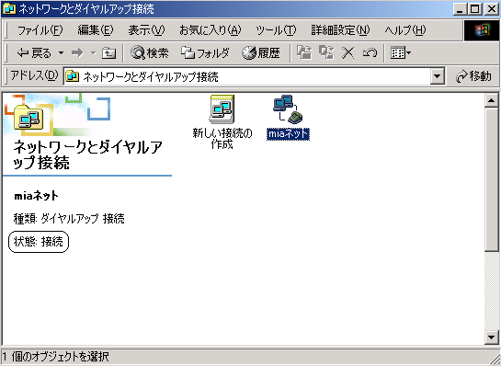Click the title bar folder system icon
Viewport: 501px width, 366px height.
point(8,8)
